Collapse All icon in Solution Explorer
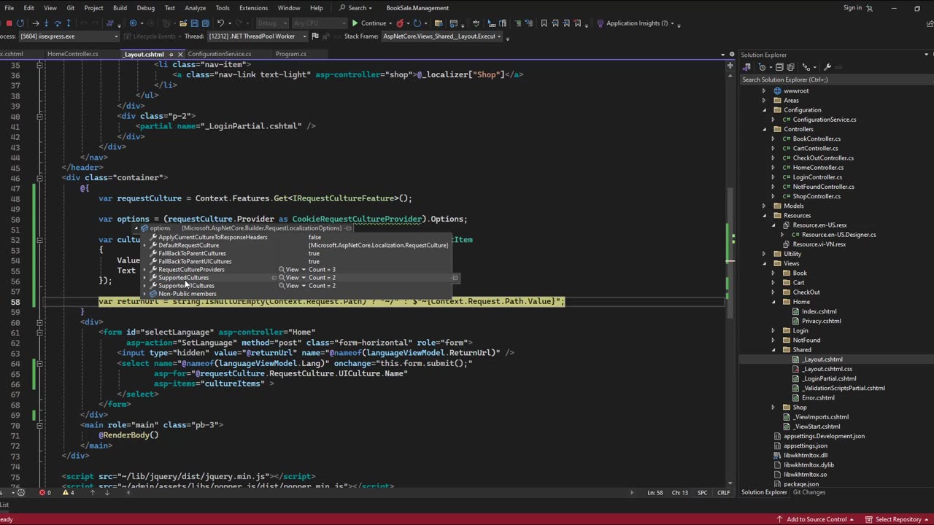This screenshot has height=525, width=934. pos(779,67)
